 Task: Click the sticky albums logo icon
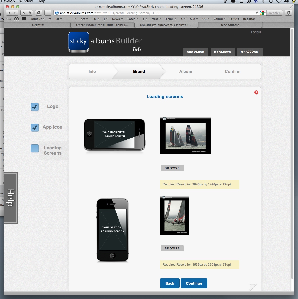(x=78, y=42)
